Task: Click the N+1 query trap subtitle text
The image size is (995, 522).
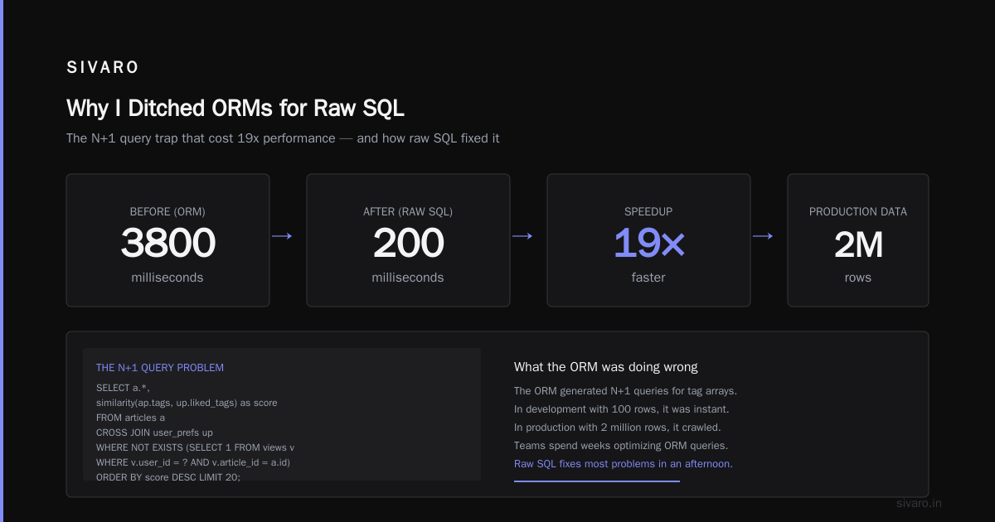Action: tap(283, 138)
